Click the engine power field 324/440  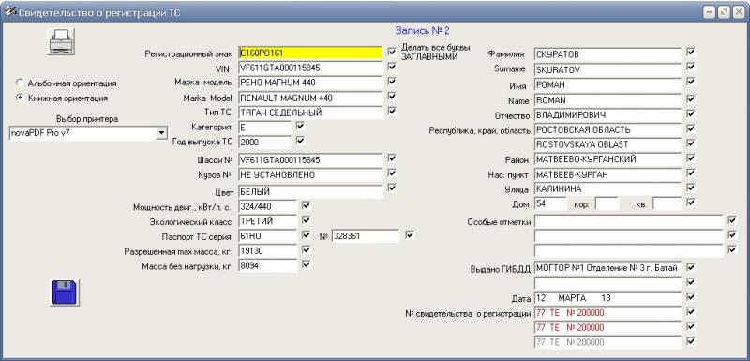[x=268, y=207]
